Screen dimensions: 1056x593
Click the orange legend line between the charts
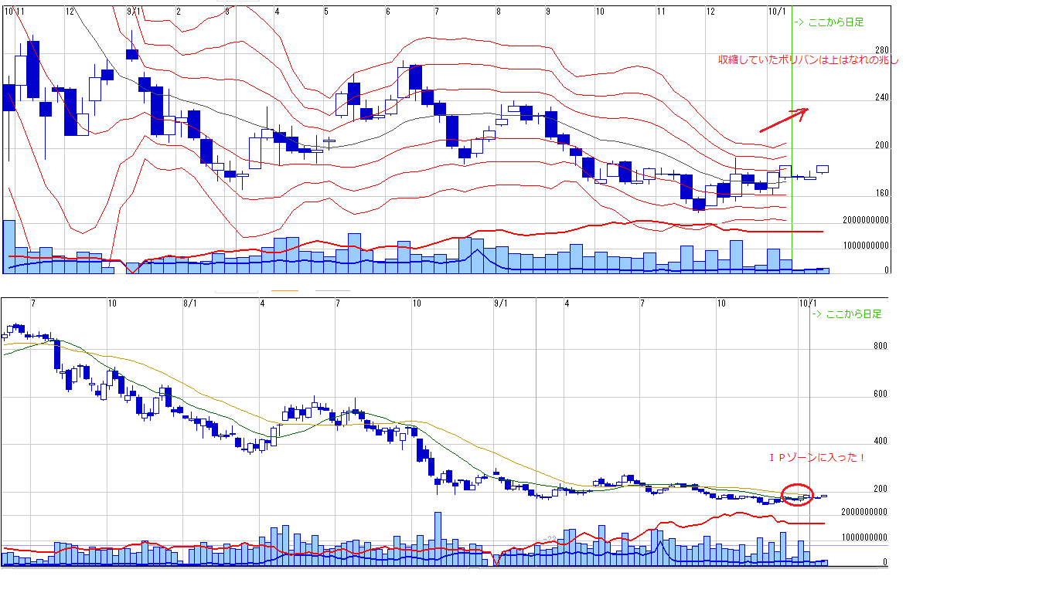[284, 291]
